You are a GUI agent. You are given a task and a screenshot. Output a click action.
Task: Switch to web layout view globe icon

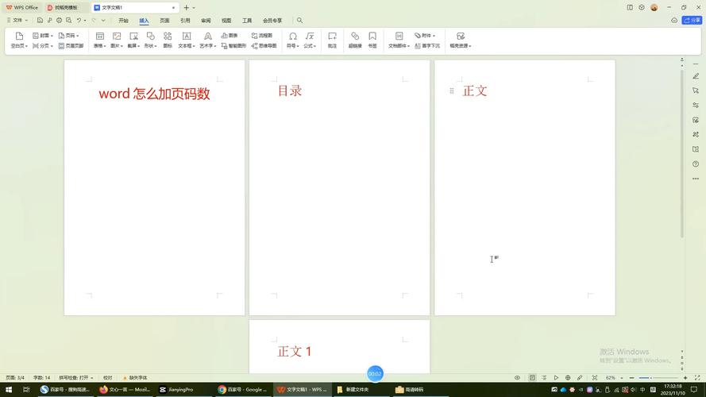[x=568, y=378]
